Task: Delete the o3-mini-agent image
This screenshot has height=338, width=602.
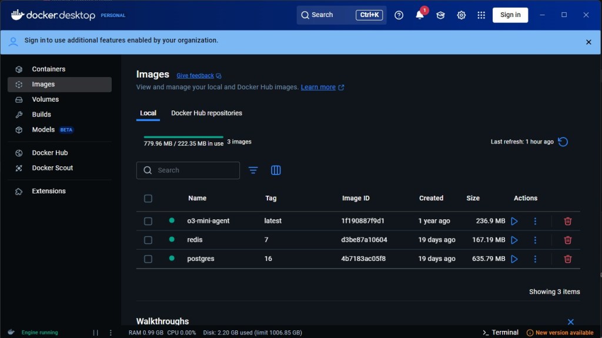Action: pos(567,221)
